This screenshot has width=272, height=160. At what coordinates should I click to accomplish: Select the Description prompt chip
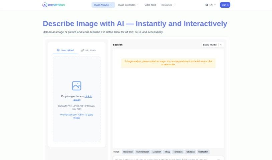[x=128, y=152]
